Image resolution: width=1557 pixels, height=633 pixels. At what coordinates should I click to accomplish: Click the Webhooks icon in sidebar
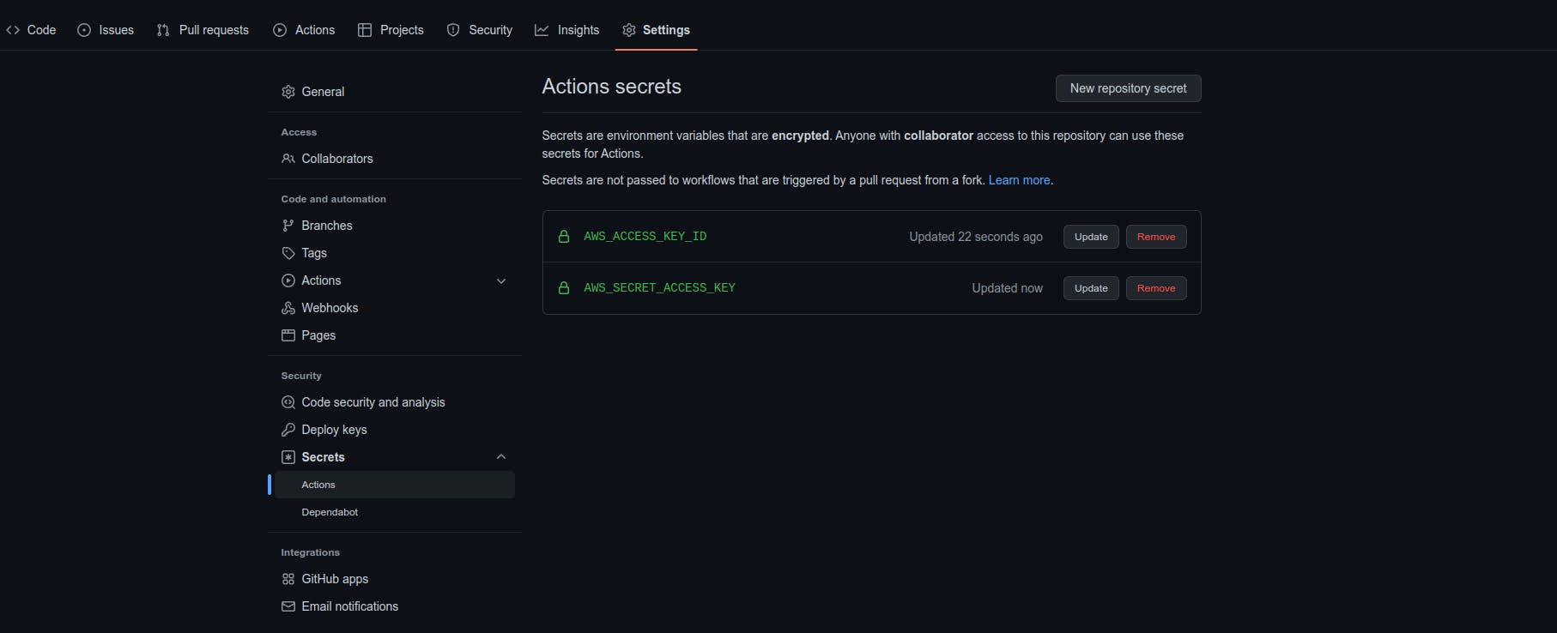point(288,308)
